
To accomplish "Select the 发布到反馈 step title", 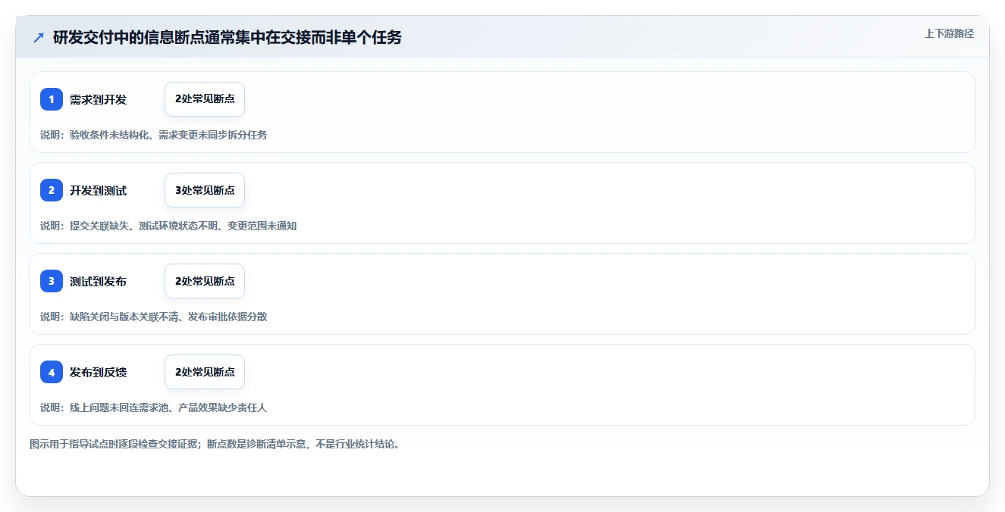I will 98,372.
